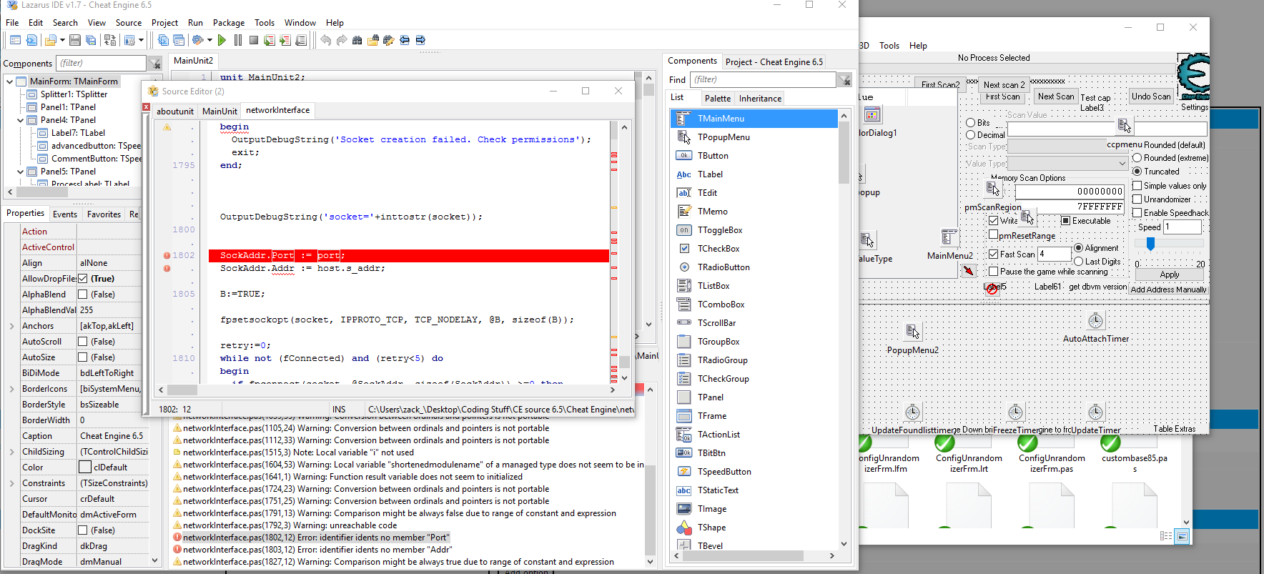Screen dimensions: 1264x574
Task: Click the Pause debugger icon
Action: click(238, 40)
